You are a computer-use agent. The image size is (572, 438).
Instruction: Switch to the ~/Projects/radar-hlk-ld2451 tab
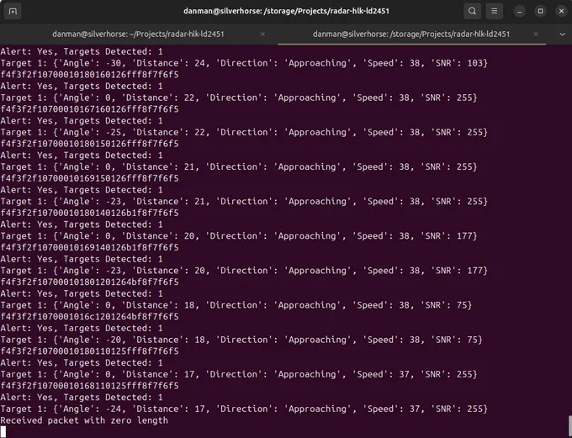(138, 34)
